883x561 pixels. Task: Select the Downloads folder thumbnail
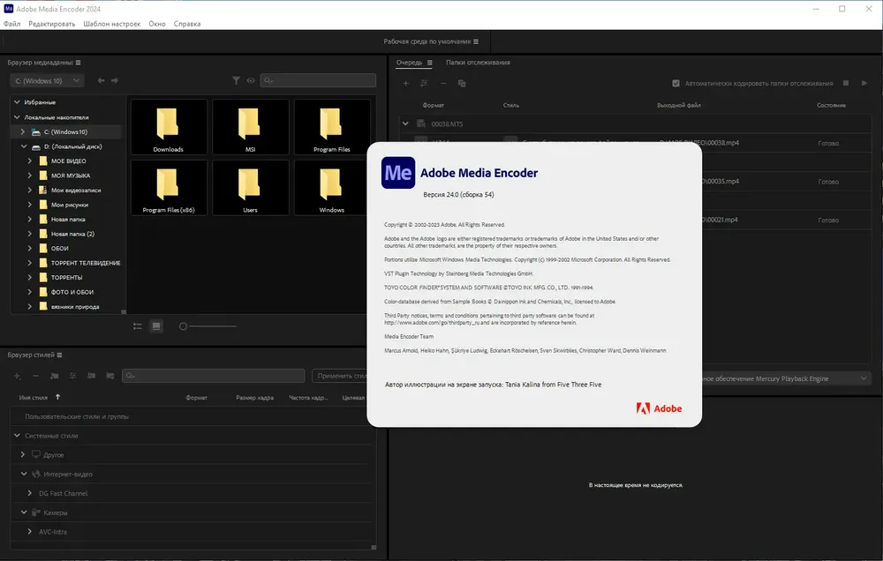169,127
